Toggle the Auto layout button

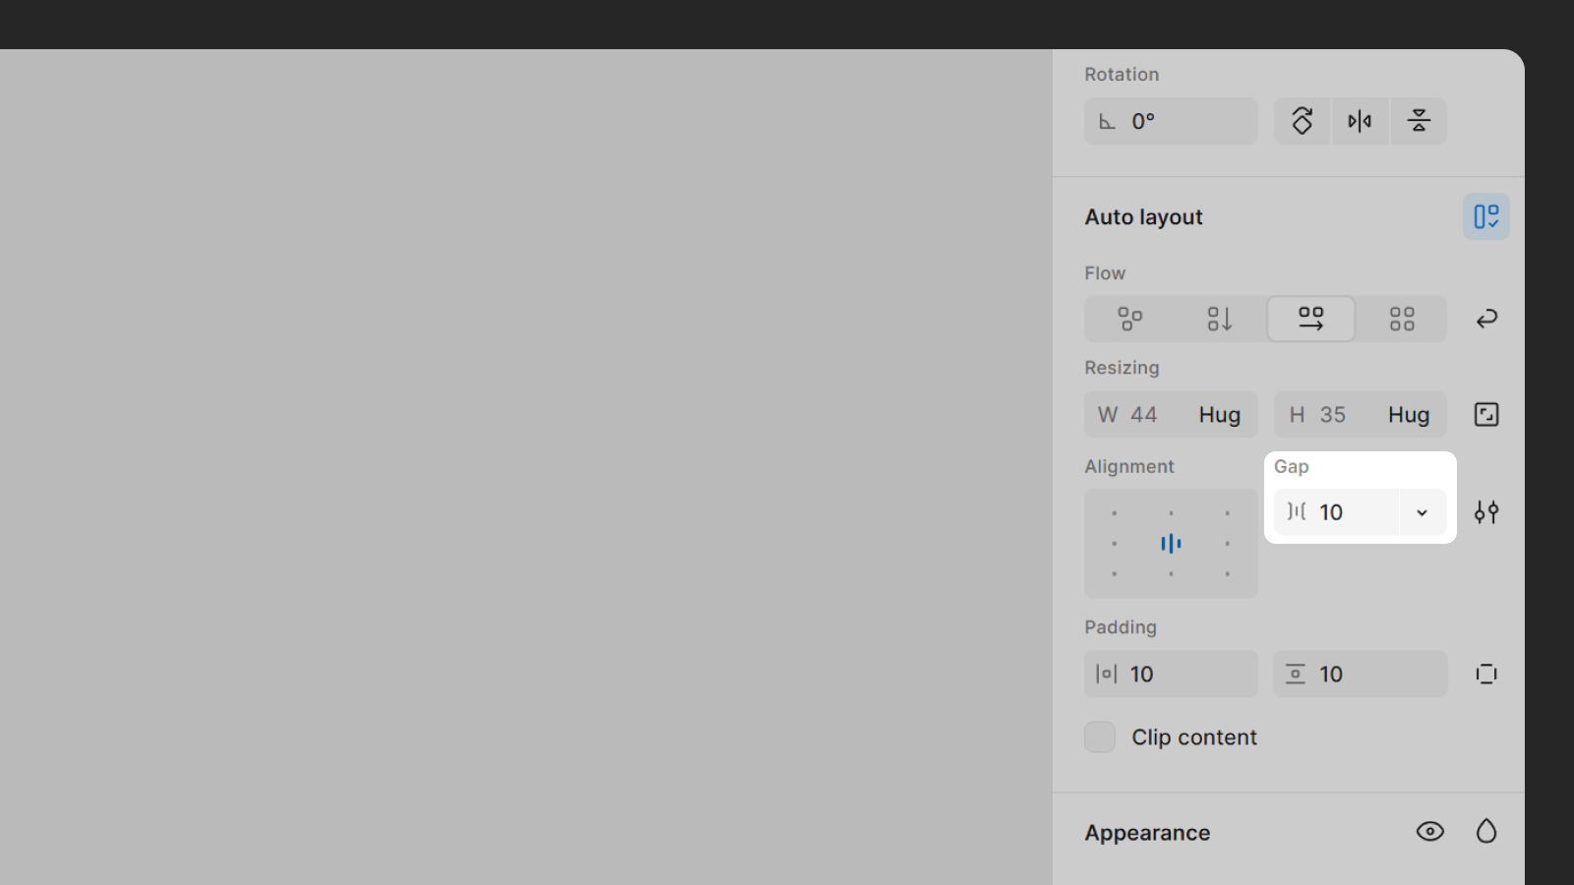click(1485, 216)
